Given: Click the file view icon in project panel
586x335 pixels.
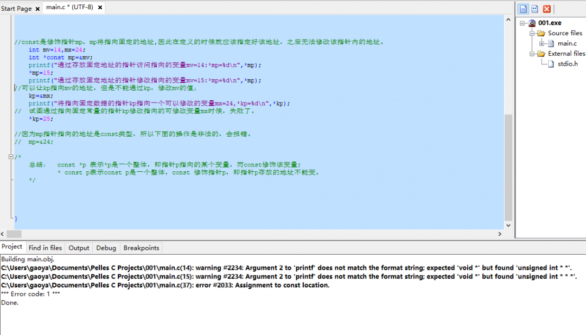Looking at the screenshot, I should 523,9.
